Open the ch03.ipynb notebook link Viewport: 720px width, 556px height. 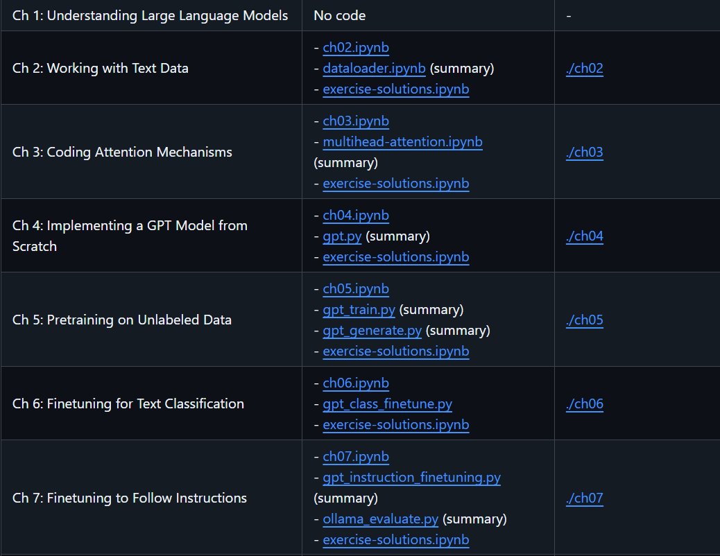(x=356, y=121)
